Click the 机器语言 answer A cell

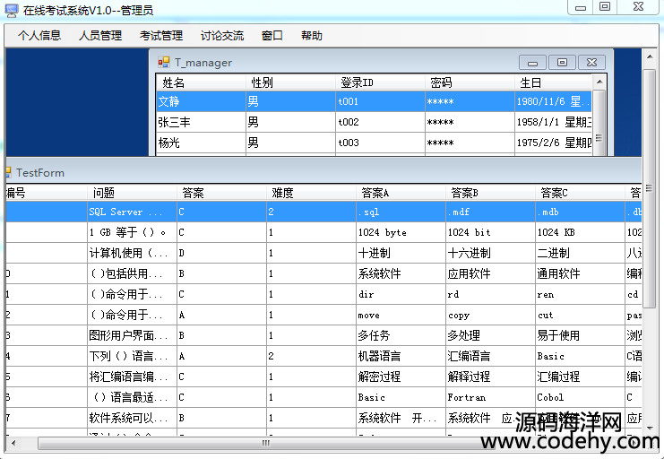(401, 356)
